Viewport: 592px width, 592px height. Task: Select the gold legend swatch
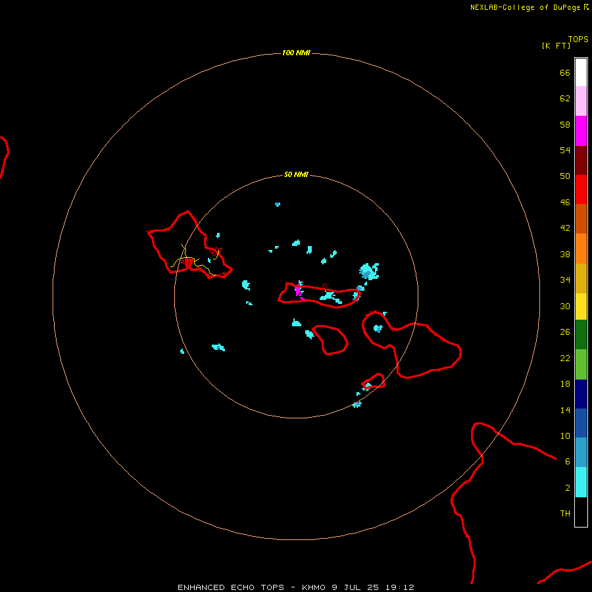581,279
